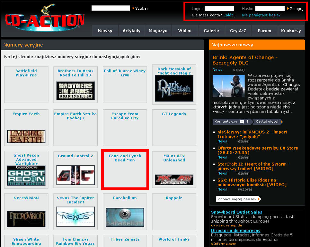310x247 pixels.
Task: Open the Parabellum title link
Action: tap(125, 198)
